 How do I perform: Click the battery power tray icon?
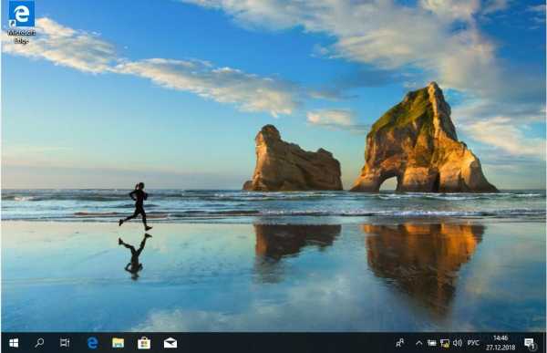pyautogui.click(x=432, y=343)
